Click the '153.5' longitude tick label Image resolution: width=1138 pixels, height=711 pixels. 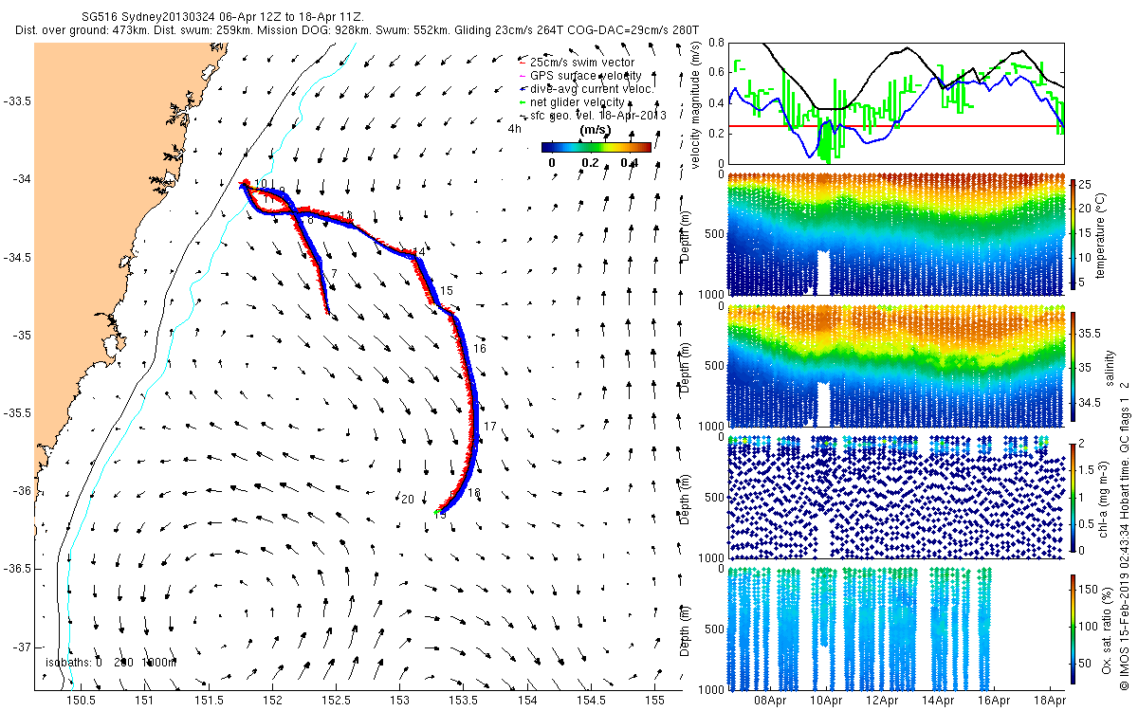[463, 700]
